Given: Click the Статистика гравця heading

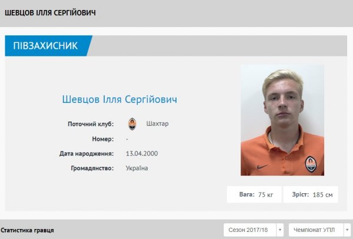Looking at the screenshot, I should click(27, 230).
